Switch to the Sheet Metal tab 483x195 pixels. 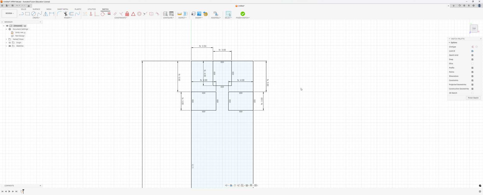pyautogui.click(x=63, y=9)
